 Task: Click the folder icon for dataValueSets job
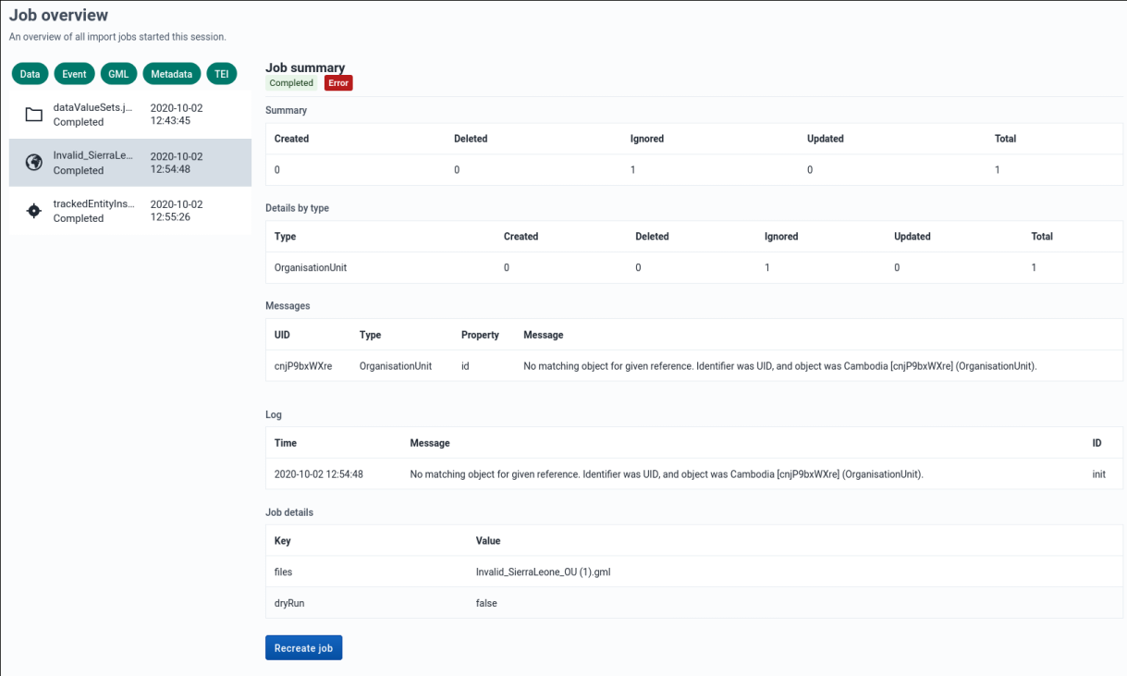(34, 115)
